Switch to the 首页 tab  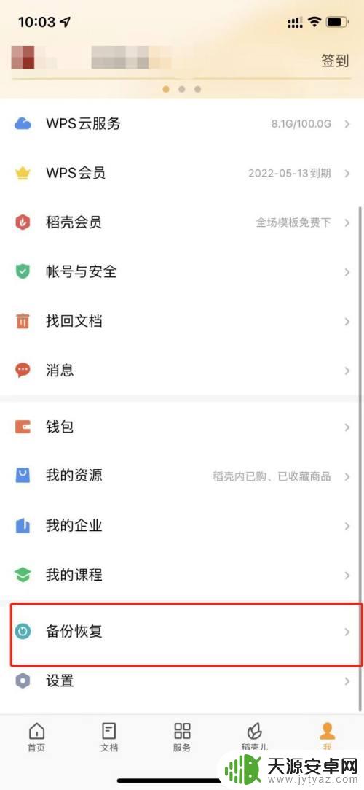(x=36, y=737)
